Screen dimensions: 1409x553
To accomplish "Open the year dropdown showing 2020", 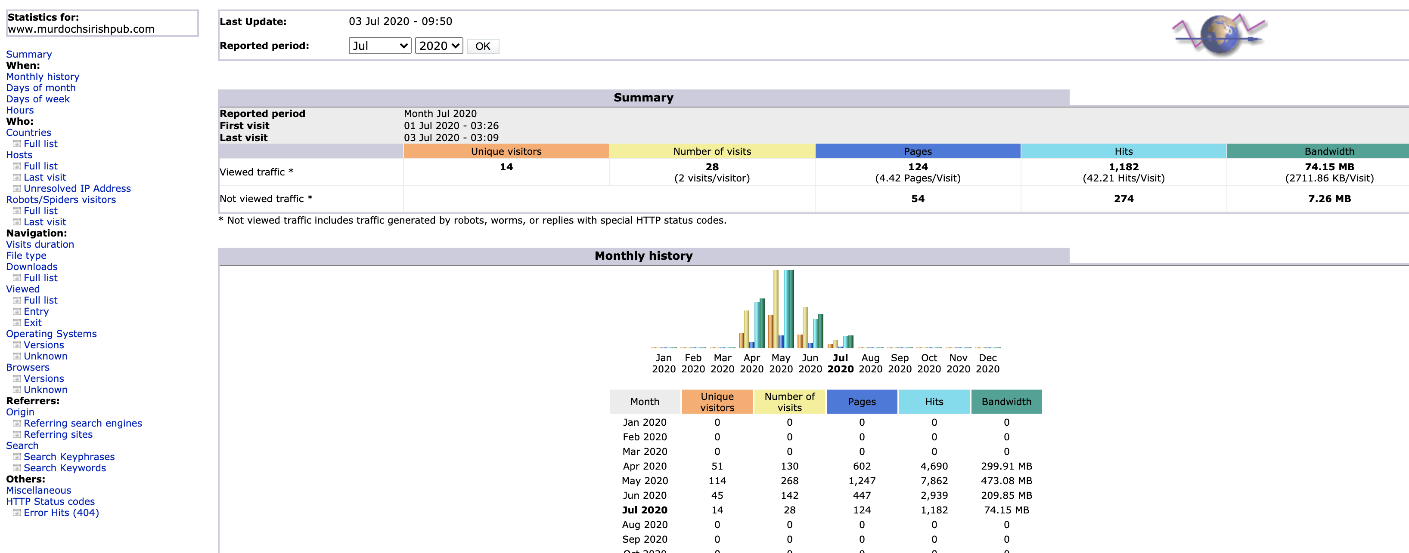I will (439, 46).
